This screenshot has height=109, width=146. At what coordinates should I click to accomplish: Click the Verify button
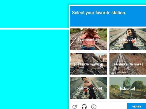pos(137,106)
